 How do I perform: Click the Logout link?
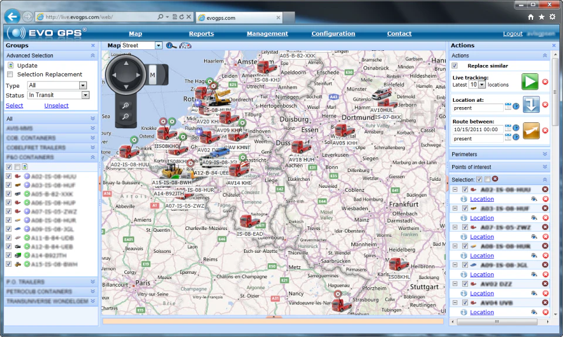tap(513, 33)
